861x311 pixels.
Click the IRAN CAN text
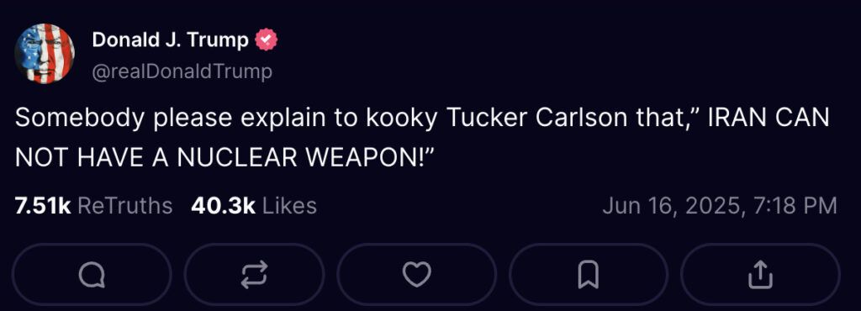click(x=769, y=119)
